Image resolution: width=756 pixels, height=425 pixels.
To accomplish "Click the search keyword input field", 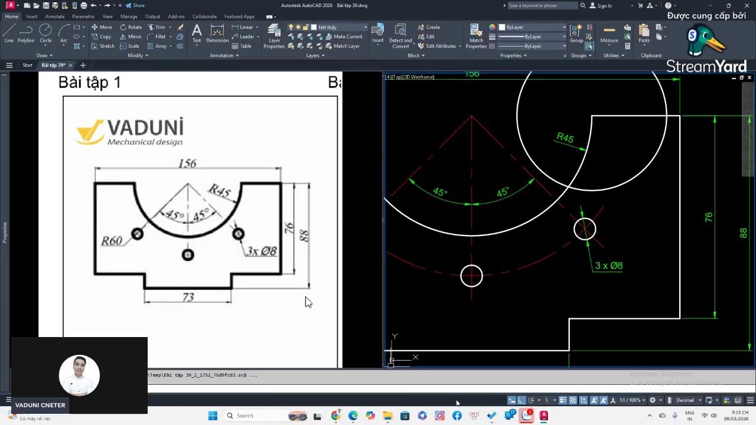I will pyautogui.click(x=542, y=5).
